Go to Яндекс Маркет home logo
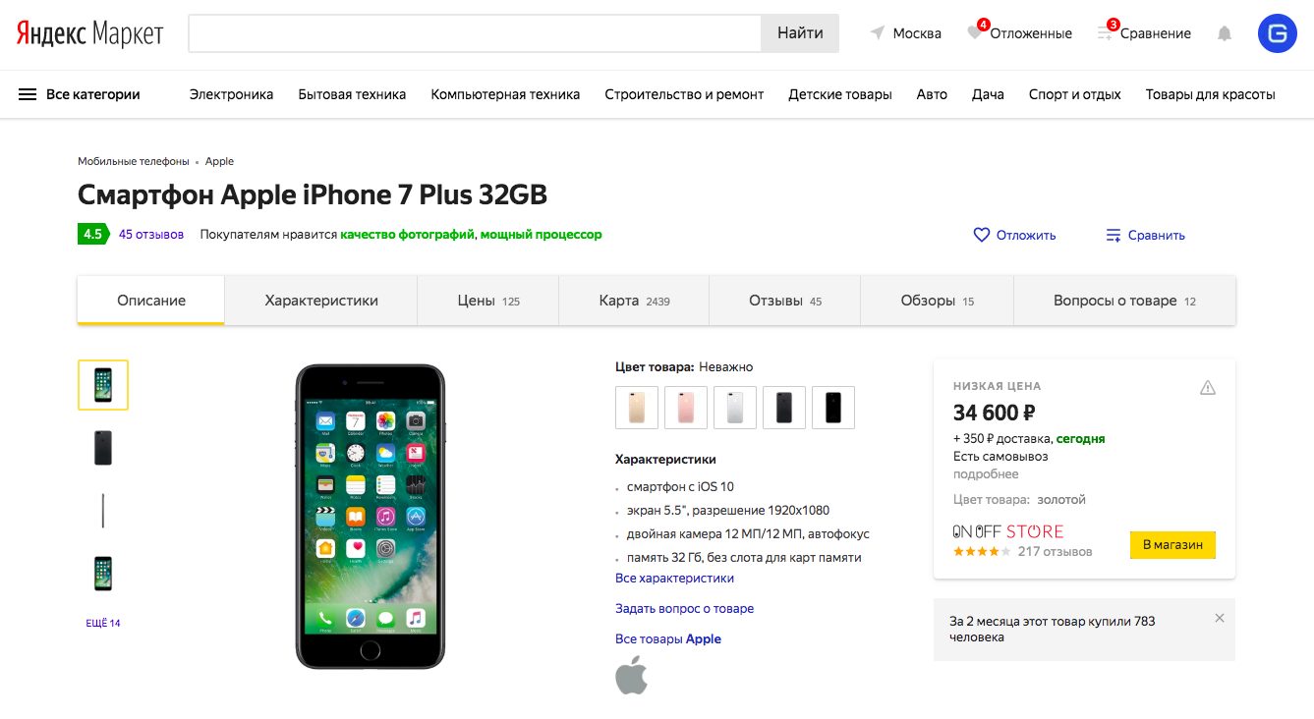 89,33
